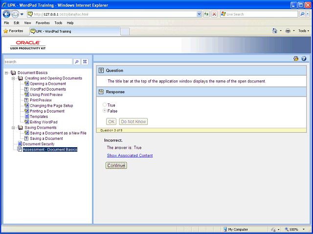Select Printing a Document topic
This screenshot has height=234, width=313.
coord(47,111)
